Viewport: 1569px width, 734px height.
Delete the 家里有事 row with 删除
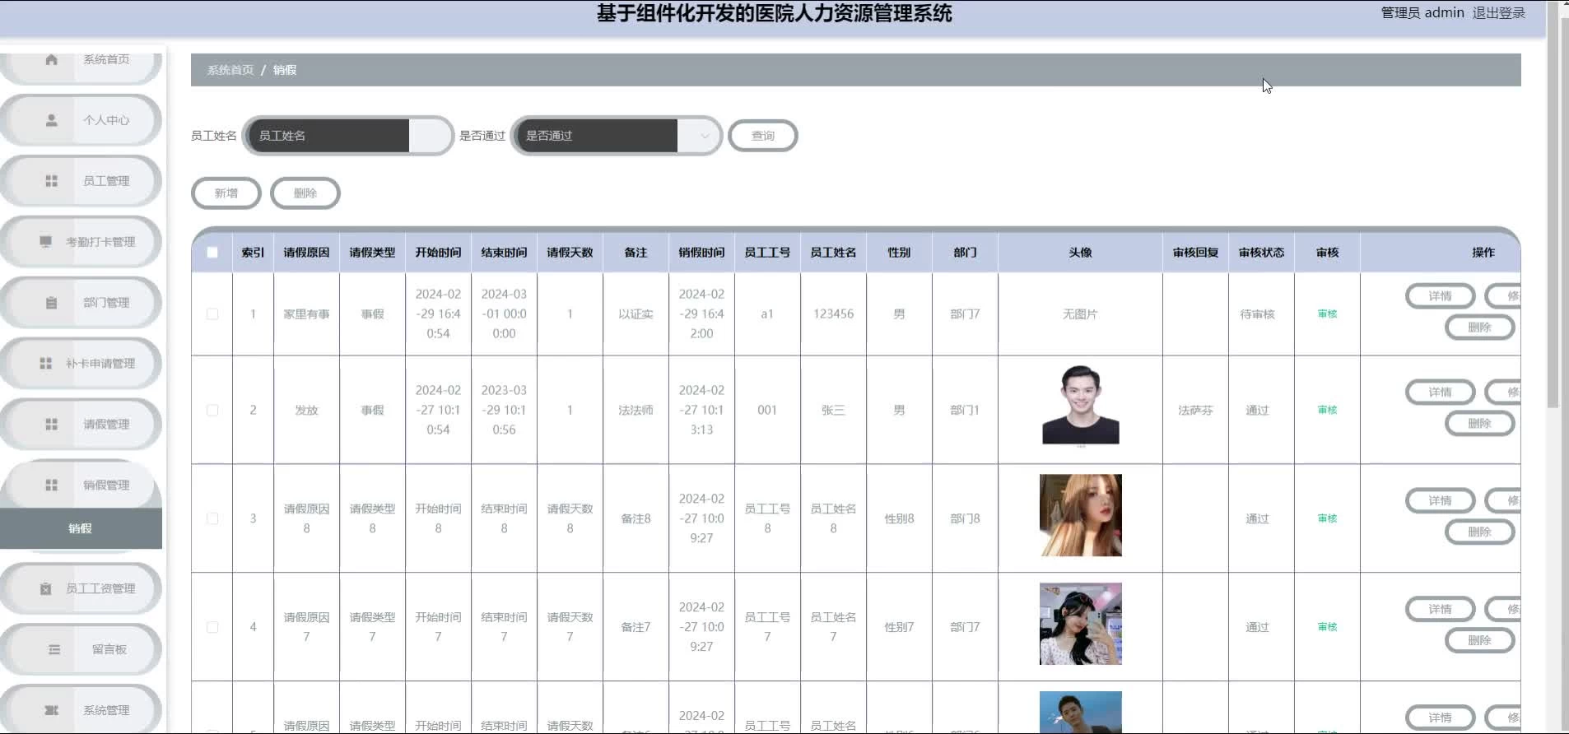pyautogui.click(x=1479, y=328)
